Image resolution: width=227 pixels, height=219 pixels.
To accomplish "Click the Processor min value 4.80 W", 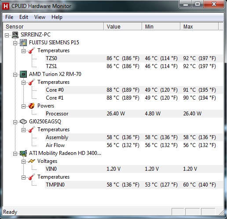I will click(153, 114).
